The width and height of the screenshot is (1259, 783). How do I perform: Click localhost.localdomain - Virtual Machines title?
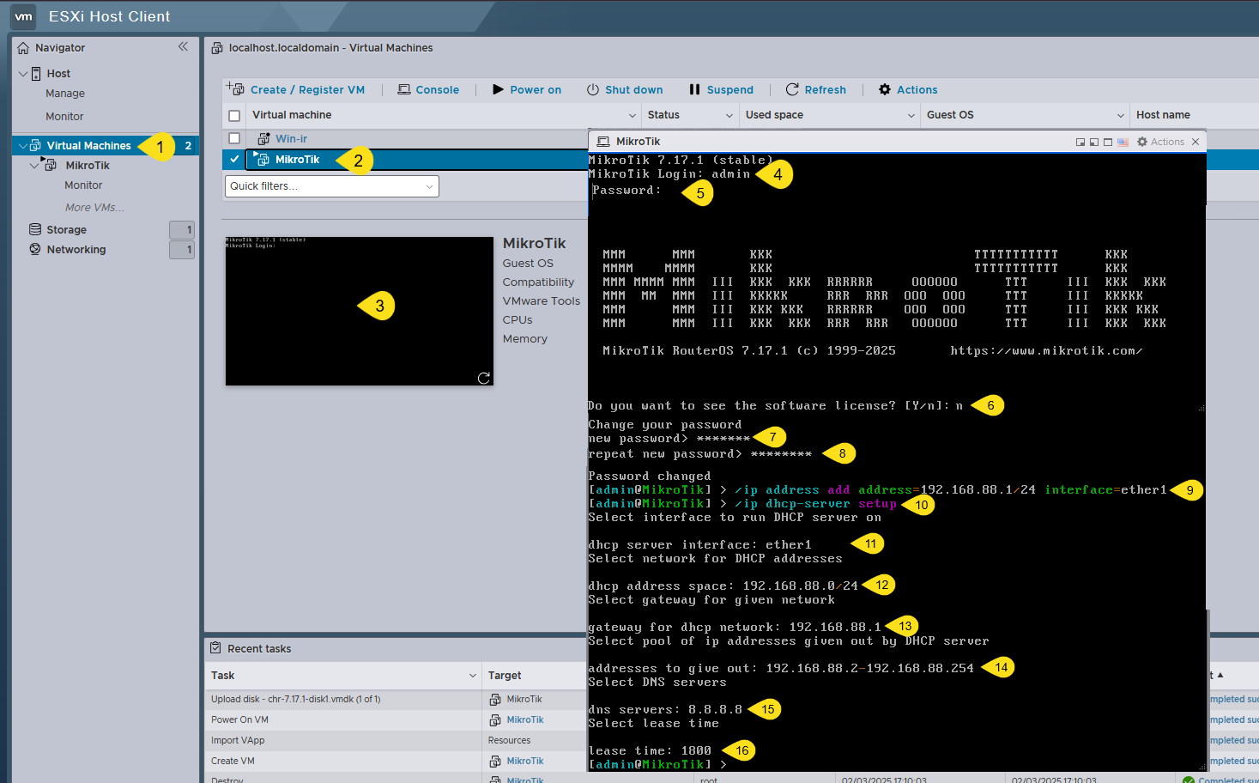coord(330,48)
